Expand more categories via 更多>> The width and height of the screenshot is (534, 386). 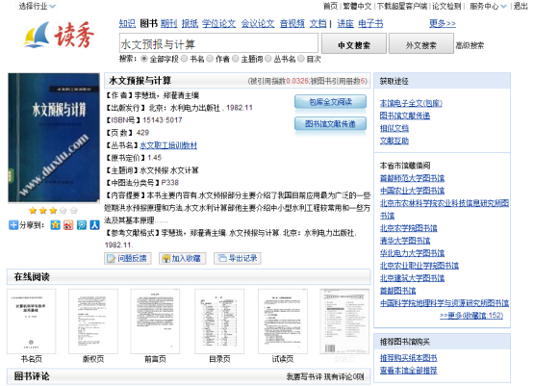(x=443, y=23)
